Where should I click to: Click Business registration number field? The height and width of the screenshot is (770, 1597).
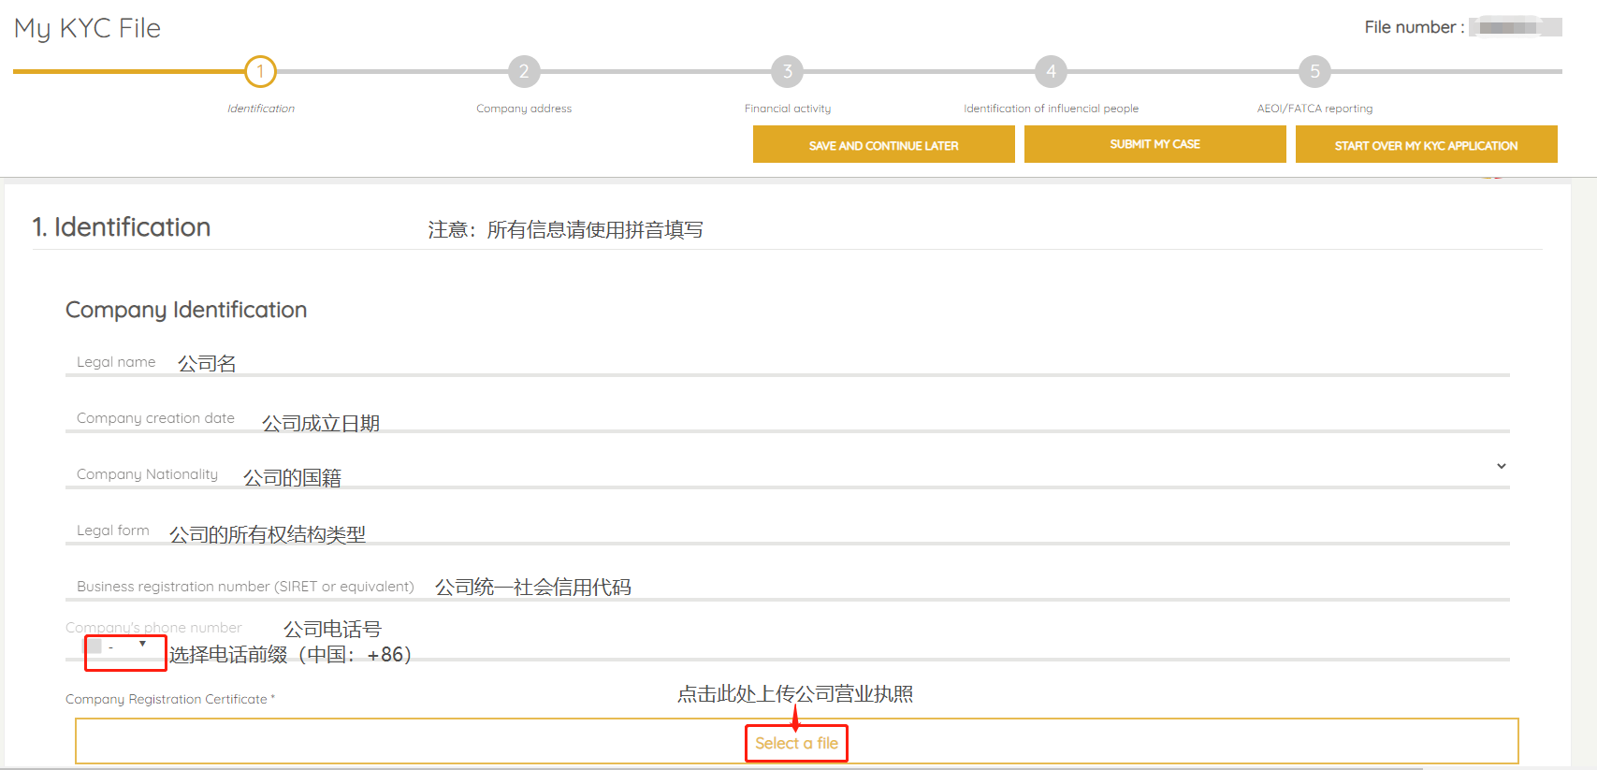click(x=936, y=587)
